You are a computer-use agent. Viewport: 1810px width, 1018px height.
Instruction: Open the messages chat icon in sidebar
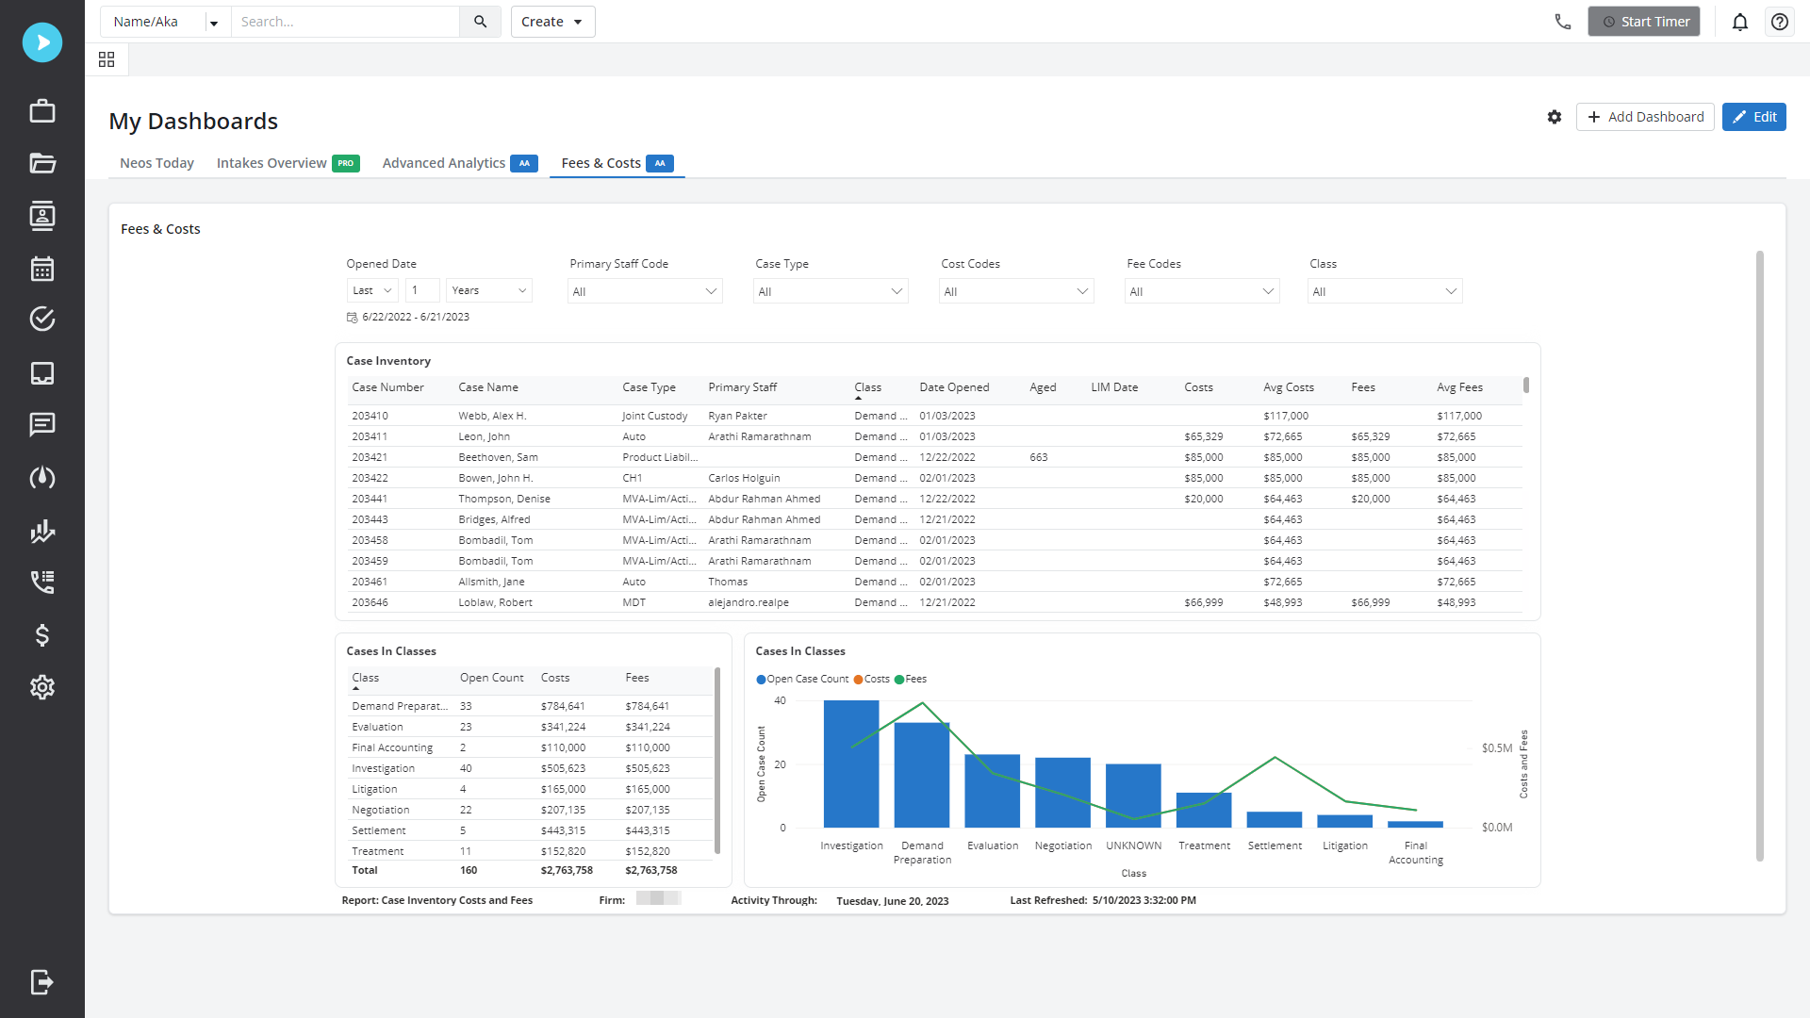pyautogui.click(x=42, y=424)
